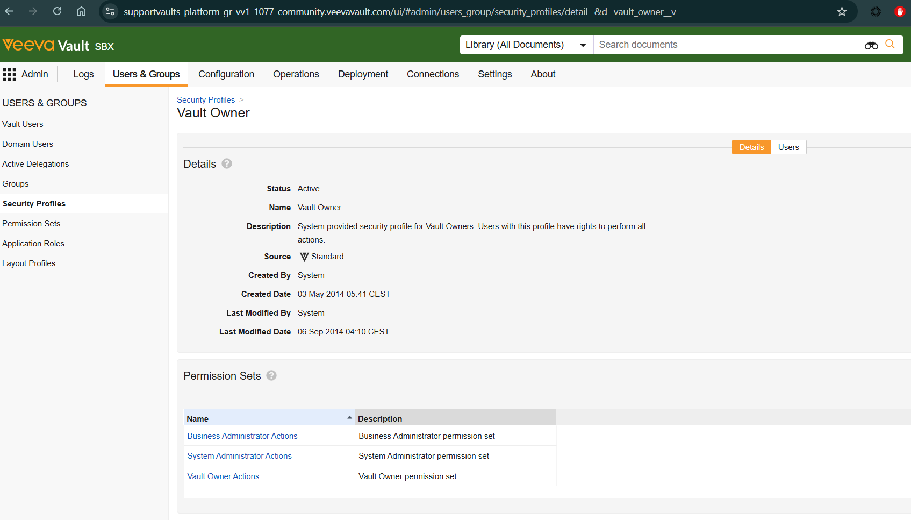The height and width of the screenshot is (520, 911).
Task: Open the Business Administrator Actions link
Action: (242, 436)
